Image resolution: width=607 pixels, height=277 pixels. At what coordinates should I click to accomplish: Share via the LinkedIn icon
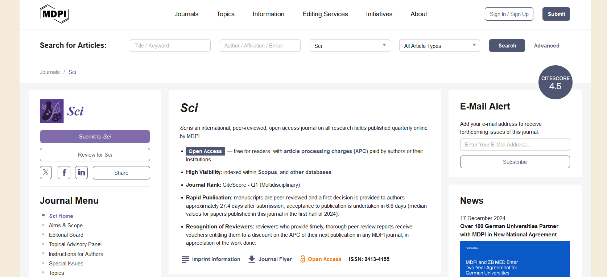pos(81,173)
